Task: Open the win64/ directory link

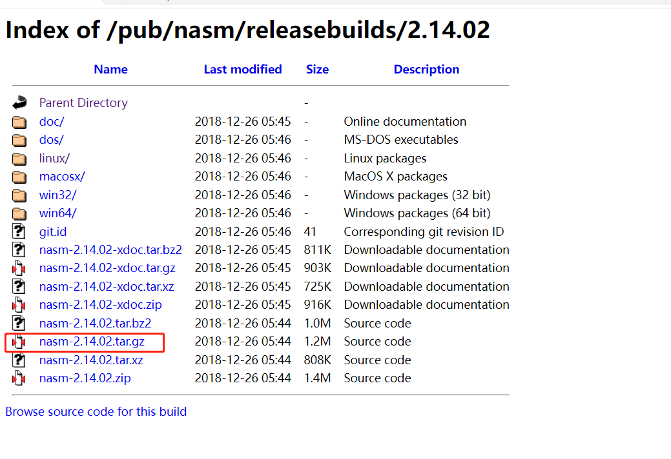Action: point(57,213)
